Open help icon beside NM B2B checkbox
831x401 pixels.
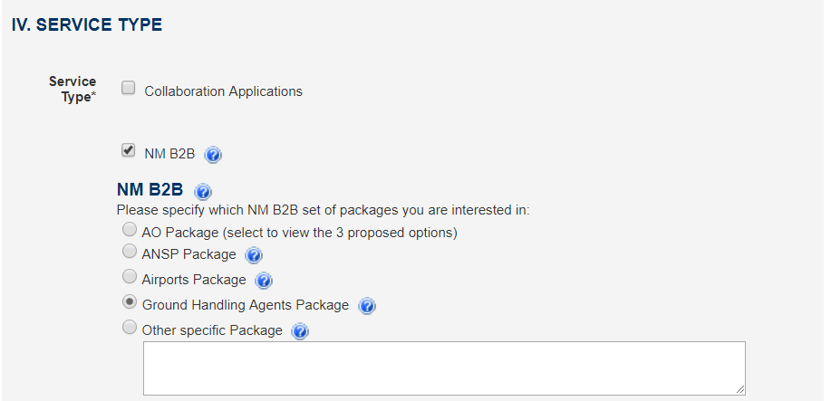click(x=213, y=155)
